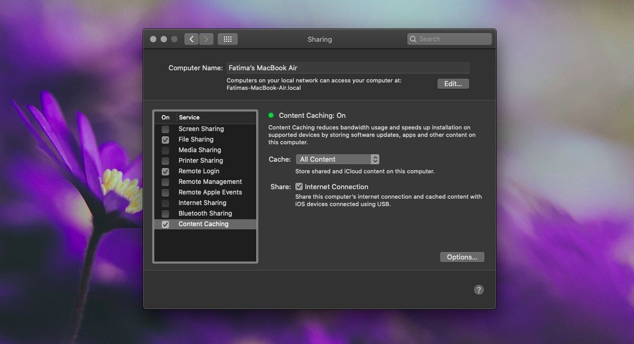634x344 pixels.
Task: Click the Edit... button for the local hostname
Action: 453,83
